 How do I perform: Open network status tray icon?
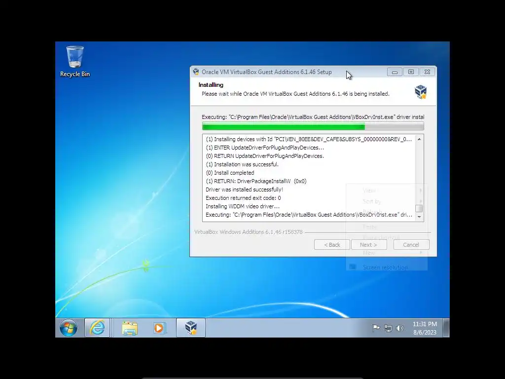[x=388, y=328]
